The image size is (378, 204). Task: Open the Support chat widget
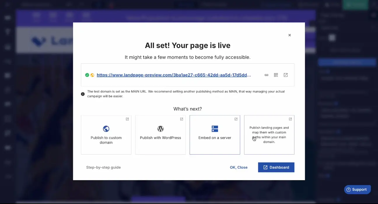[357, 189]
